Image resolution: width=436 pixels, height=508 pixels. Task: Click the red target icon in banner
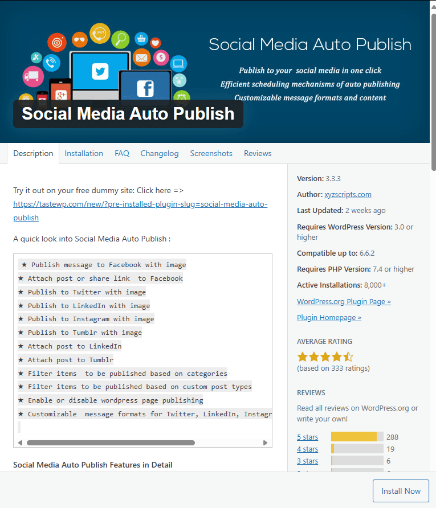[57, 43]
